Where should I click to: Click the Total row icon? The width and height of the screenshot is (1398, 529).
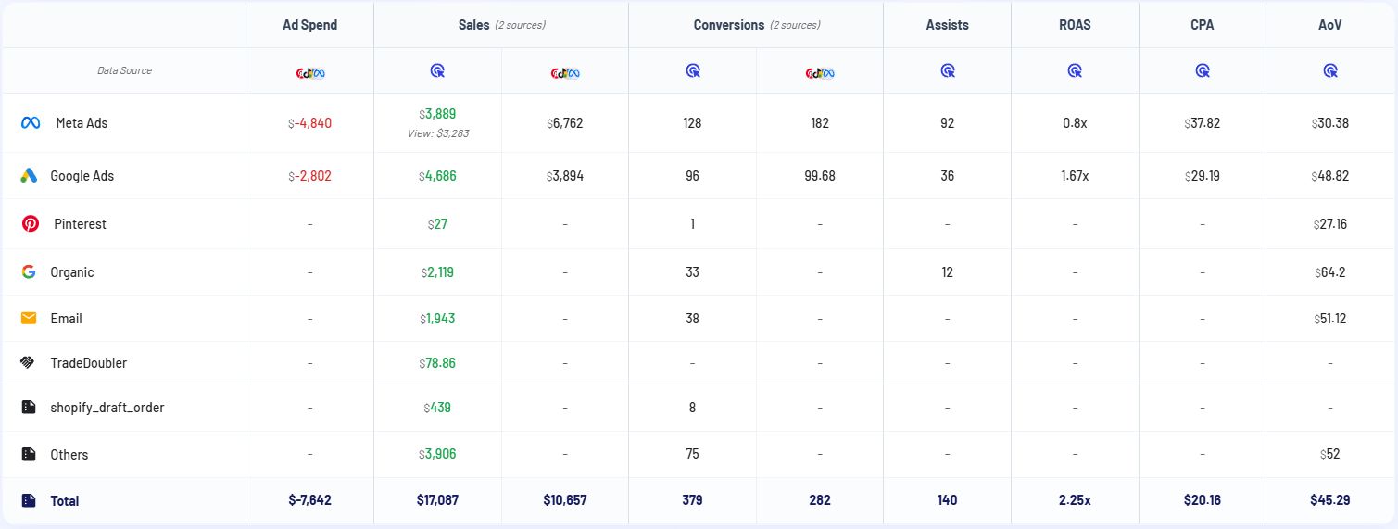tap(29, 501)
